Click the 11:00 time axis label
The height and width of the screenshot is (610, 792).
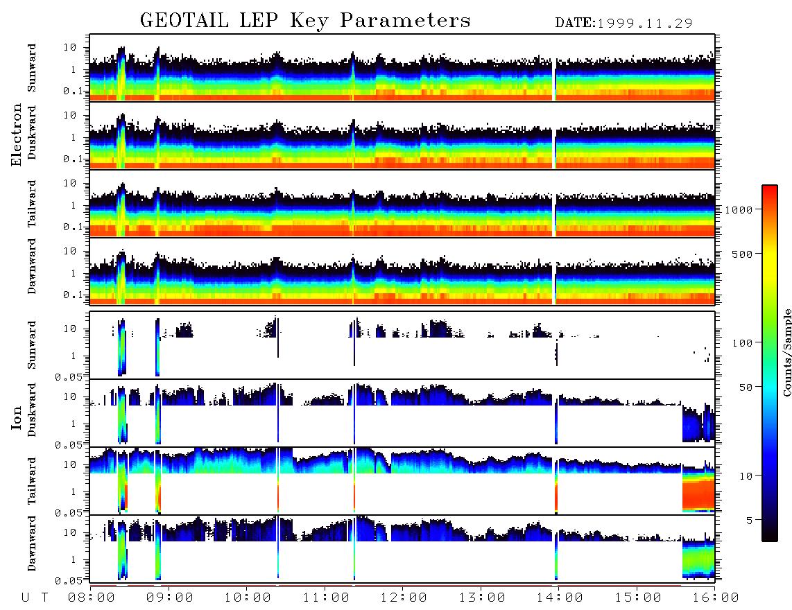[326, 598]
